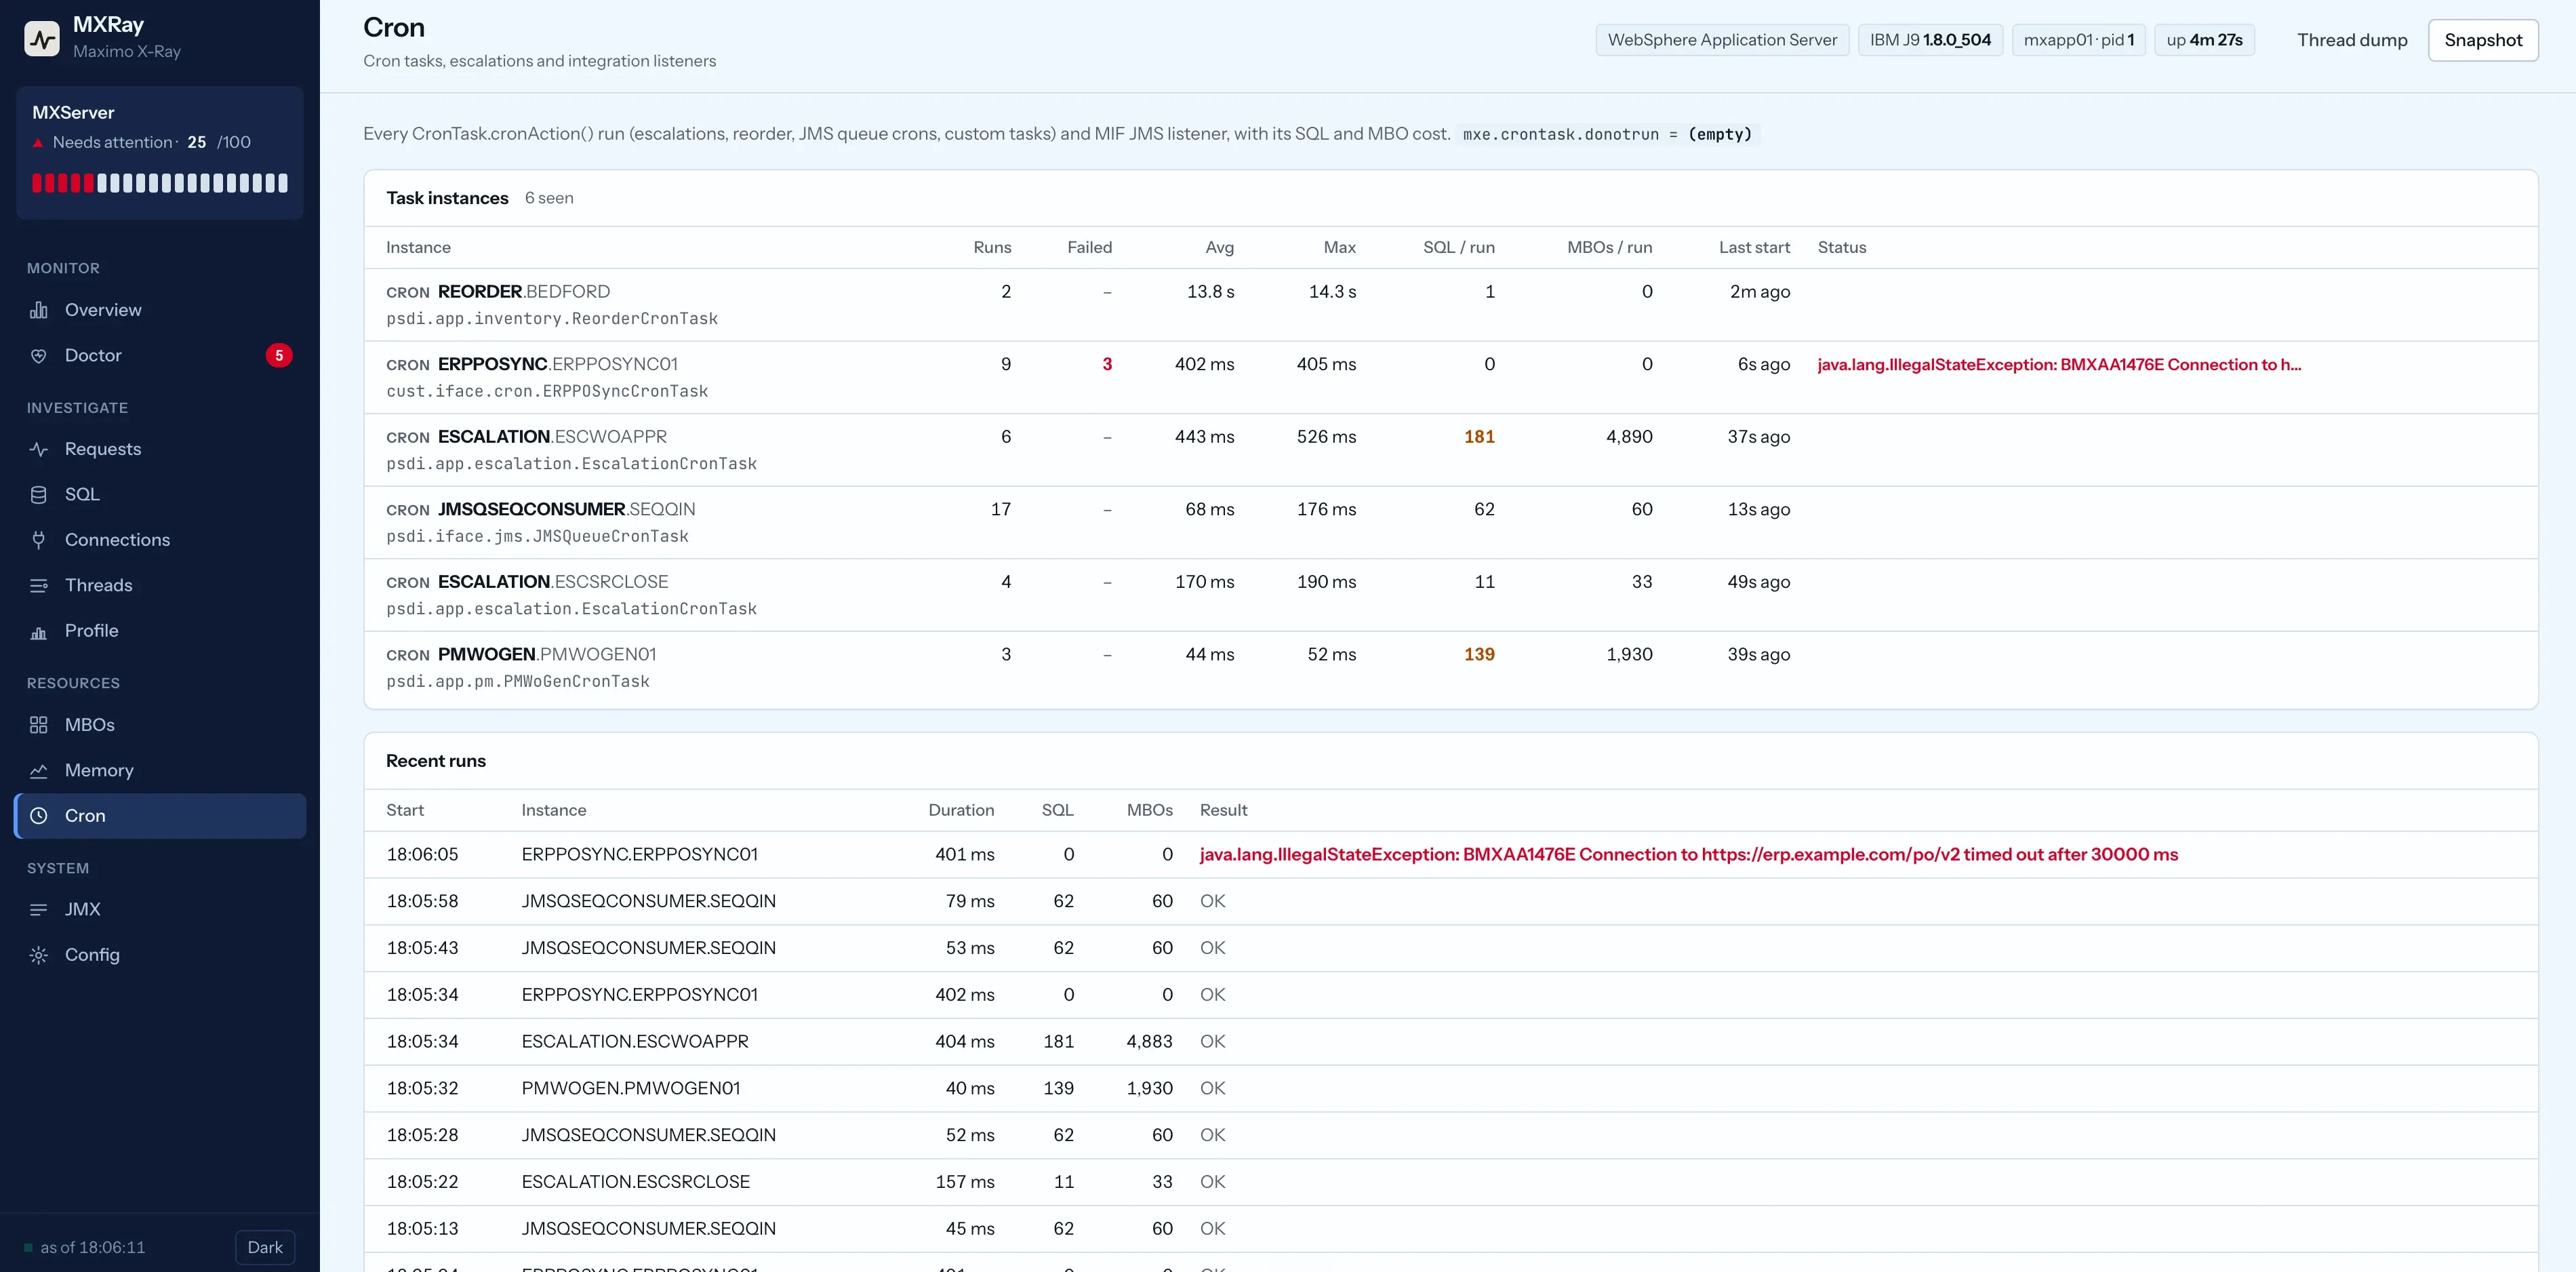2576x1272 pixels.
Task: Click the Doctor heart-shield icon
Action: tap(39, 355)
